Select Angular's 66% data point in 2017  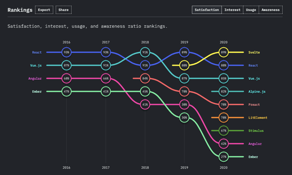[x=106, y=78]
